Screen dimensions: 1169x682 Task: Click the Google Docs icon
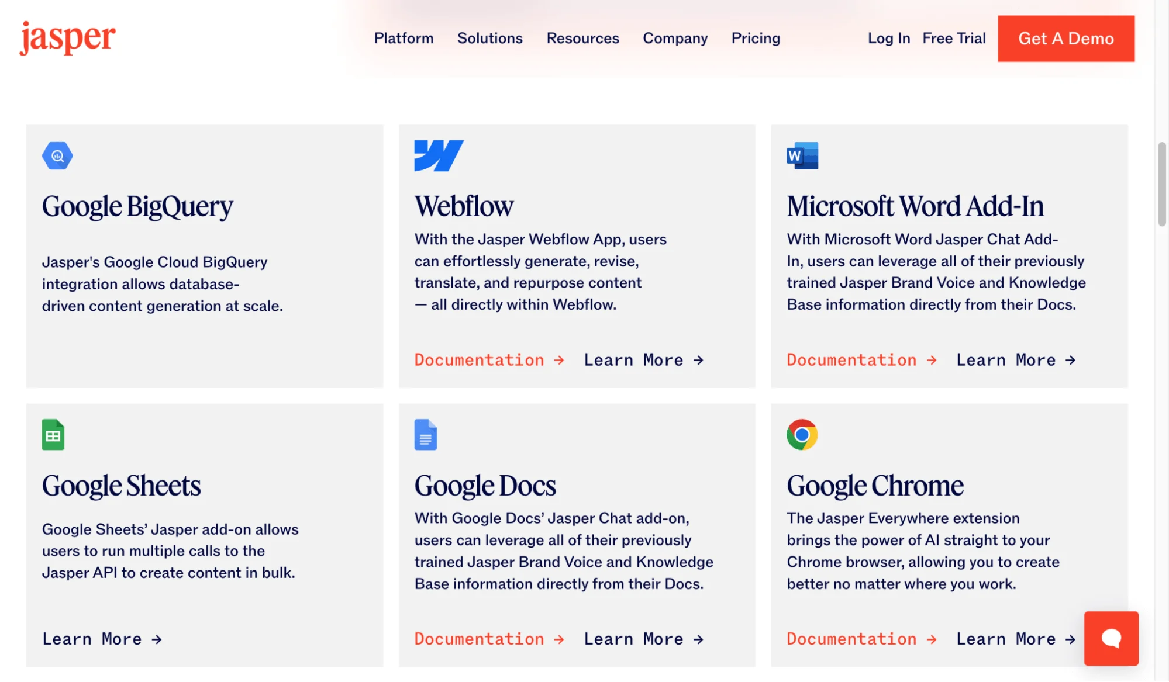[426, 434]
